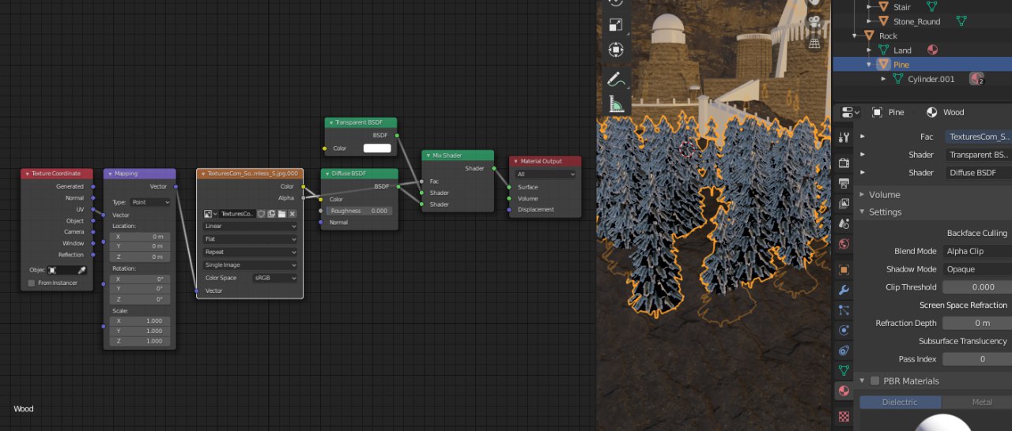Open the Object properties tab

(844, 269)
